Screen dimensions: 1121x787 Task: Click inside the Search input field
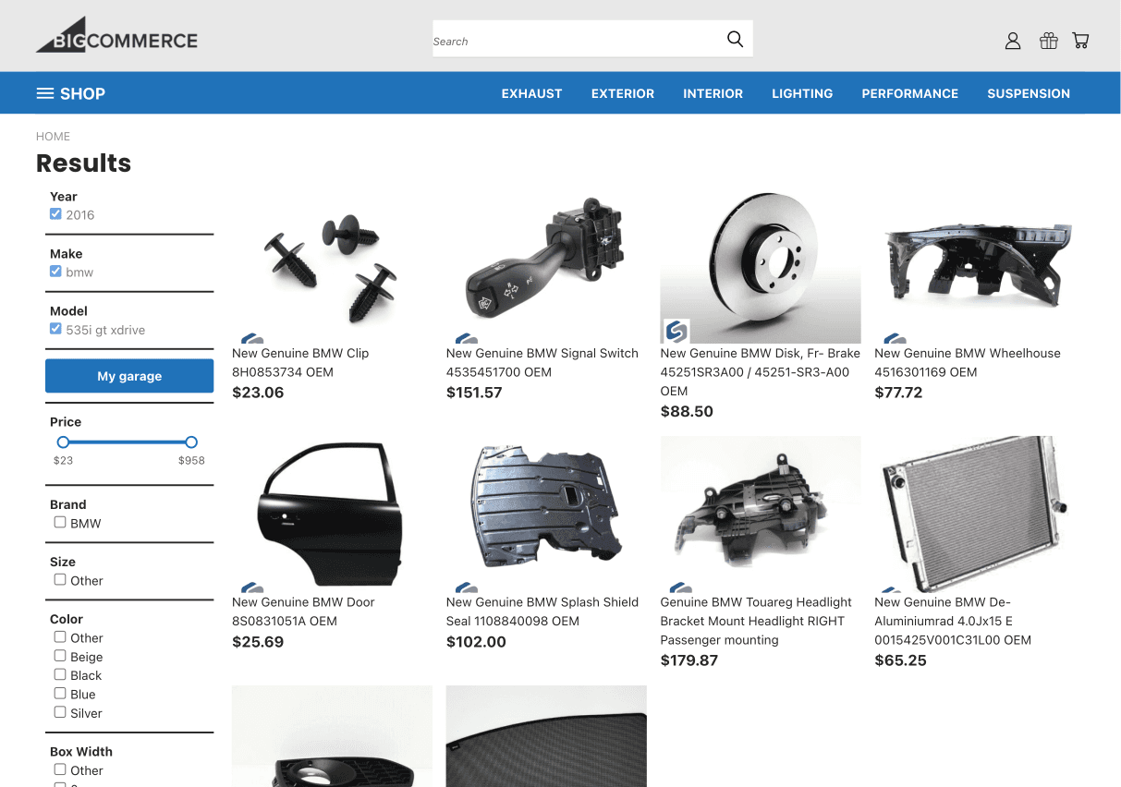tap(554, 39)
